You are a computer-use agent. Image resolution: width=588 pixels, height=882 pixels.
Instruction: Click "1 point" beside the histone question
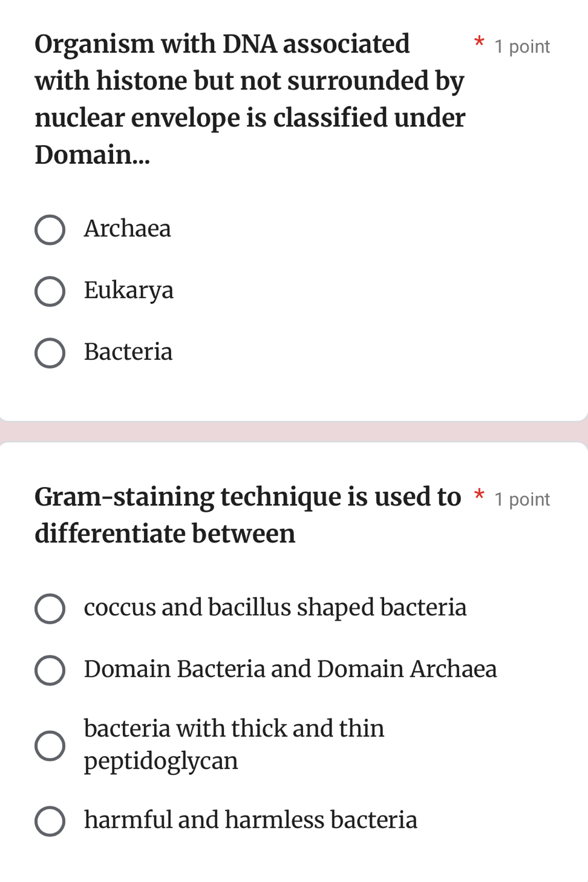point(522,47)
